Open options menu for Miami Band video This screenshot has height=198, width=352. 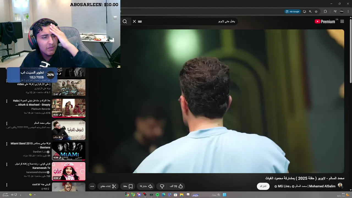pos(7,144)
